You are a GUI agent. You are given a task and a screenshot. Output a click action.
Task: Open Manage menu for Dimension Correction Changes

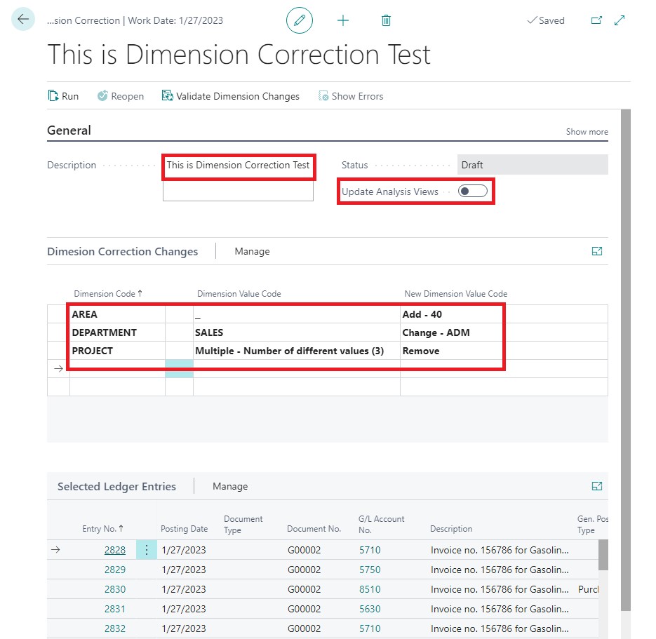(x=252, y=251)
